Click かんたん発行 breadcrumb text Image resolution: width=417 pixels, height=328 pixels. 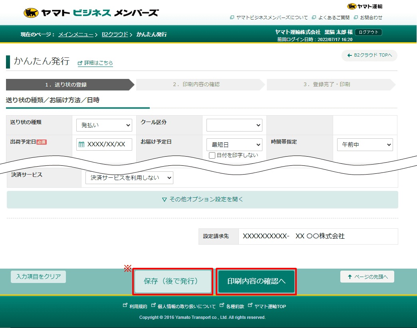tap(152, 35)
